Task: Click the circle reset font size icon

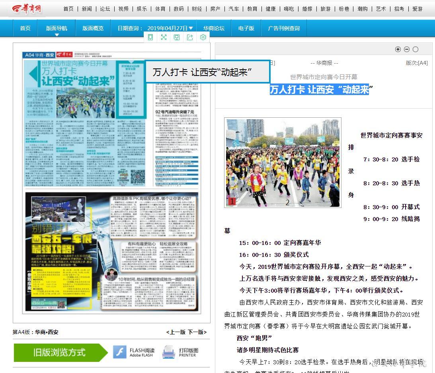Action: point(415,49)
